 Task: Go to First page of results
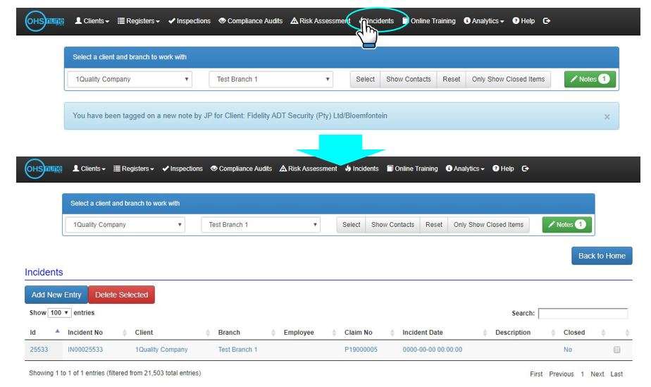[x=536, y=374]
